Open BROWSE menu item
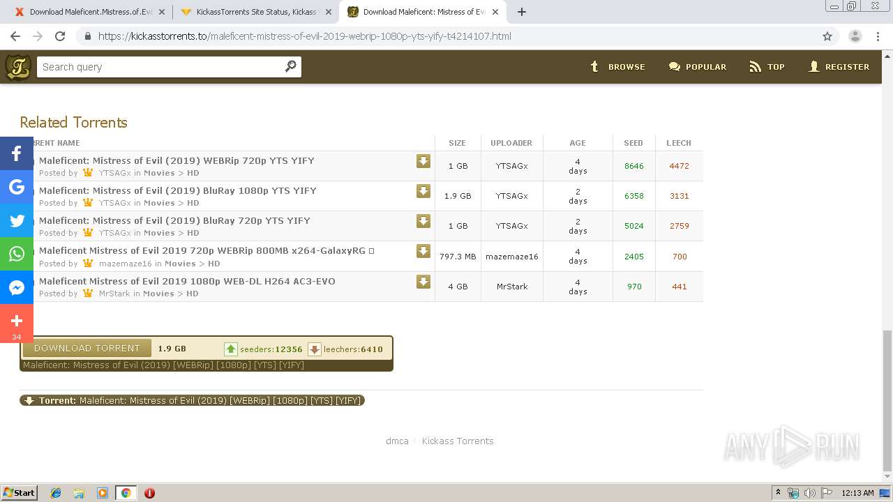The image size is (893, 502). pos(617,67)
